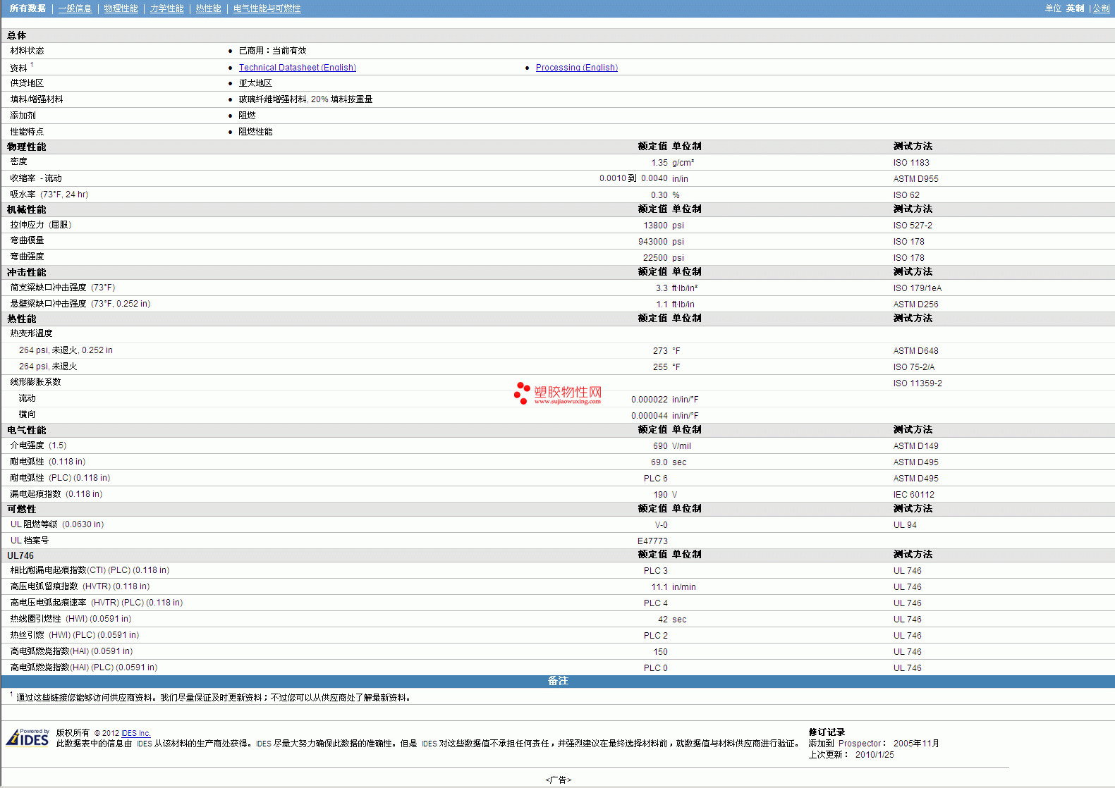The width and height of the screenshot is (1115, 788).
Task: Click the UL file number E47773
Action: click(652, 541)
